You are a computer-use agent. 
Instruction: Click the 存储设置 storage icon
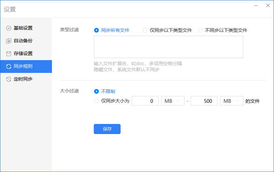(9, 54)
